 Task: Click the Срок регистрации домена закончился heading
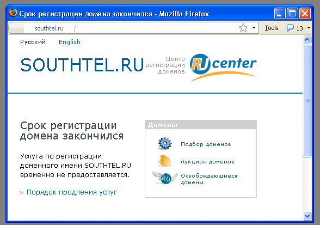pyautogui.click(x=72, y=131)
